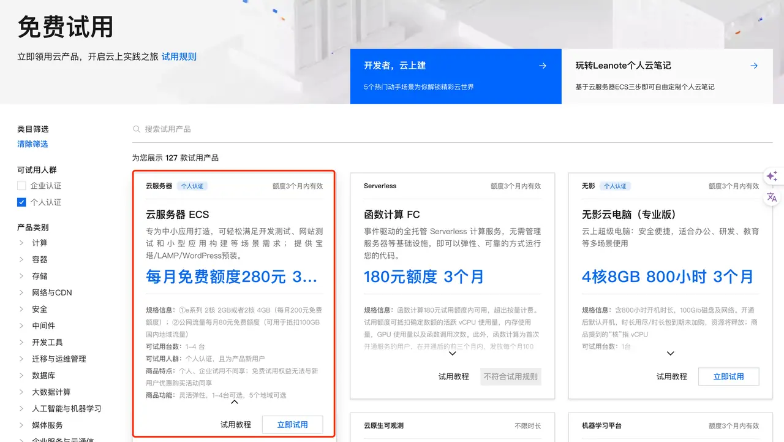Uncheck the 个人认证 checkbox

(21, 202)
